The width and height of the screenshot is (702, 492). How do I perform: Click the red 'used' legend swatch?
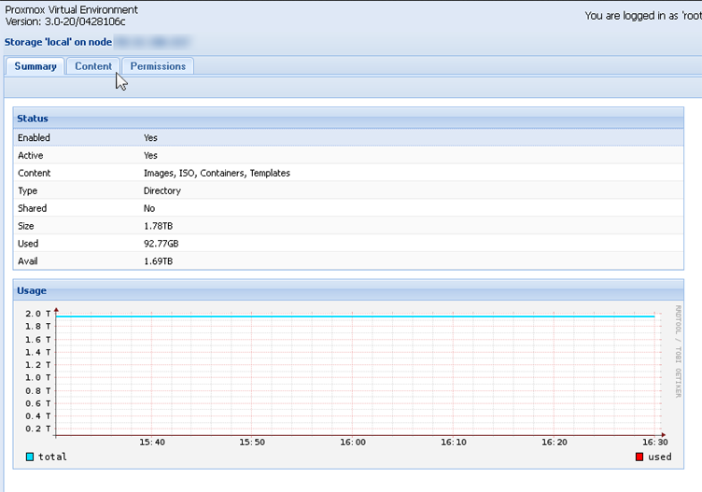tap(639, 457)
